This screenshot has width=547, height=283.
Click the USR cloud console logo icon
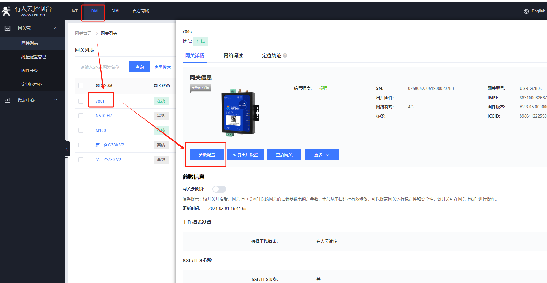coord(6,11)
